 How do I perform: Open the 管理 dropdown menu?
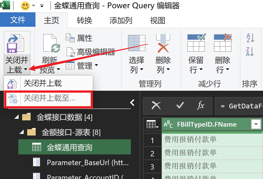click(x=82, y=66)
